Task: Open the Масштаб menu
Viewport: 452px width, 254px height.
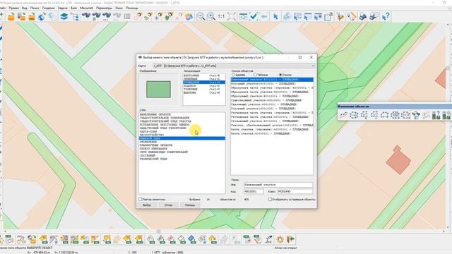Action: coord(86,8)
